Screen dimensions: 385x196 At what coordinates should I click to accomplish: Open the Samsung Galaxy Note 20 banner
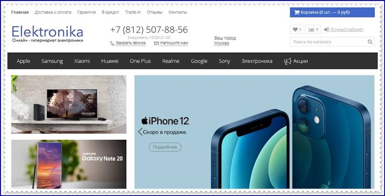point(69,164)
